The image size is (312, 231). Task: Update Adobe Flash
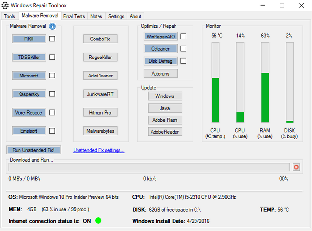[165, 120]
